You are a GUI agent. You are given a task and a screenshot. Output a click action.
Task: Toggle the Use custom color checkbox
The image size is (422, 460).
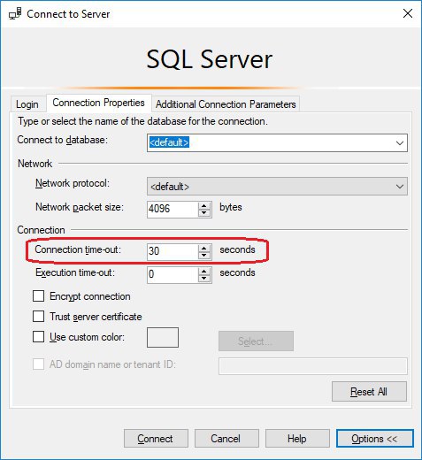tap(38, 336)
